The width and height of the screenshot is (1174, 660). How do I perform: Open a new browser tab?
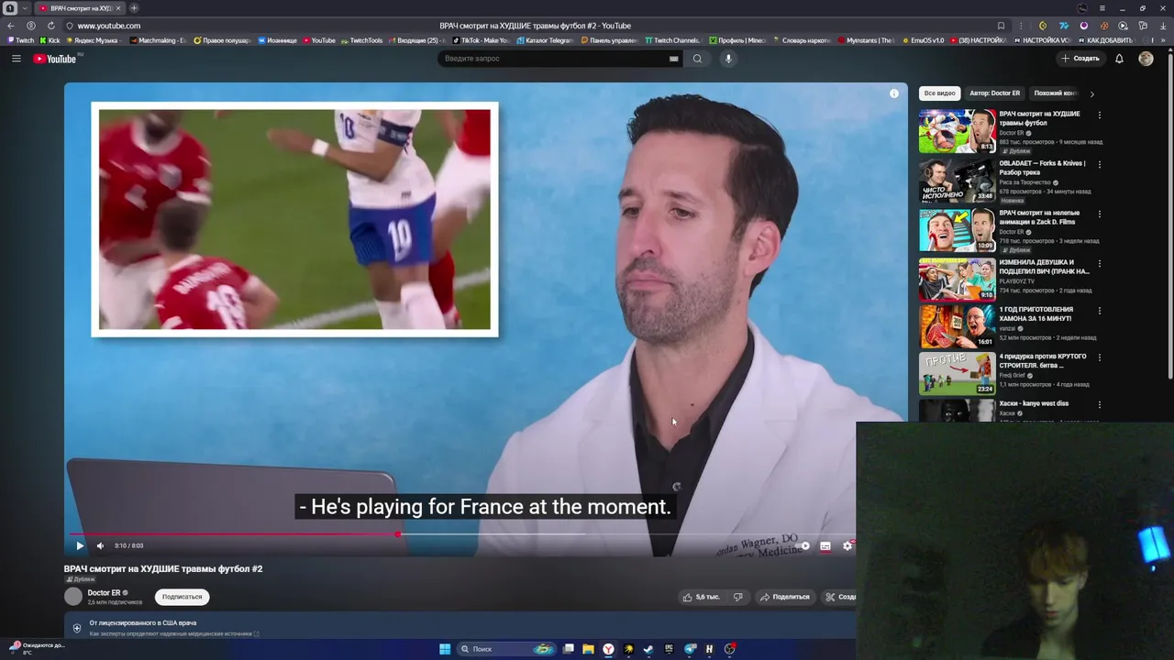pos(134,8)
